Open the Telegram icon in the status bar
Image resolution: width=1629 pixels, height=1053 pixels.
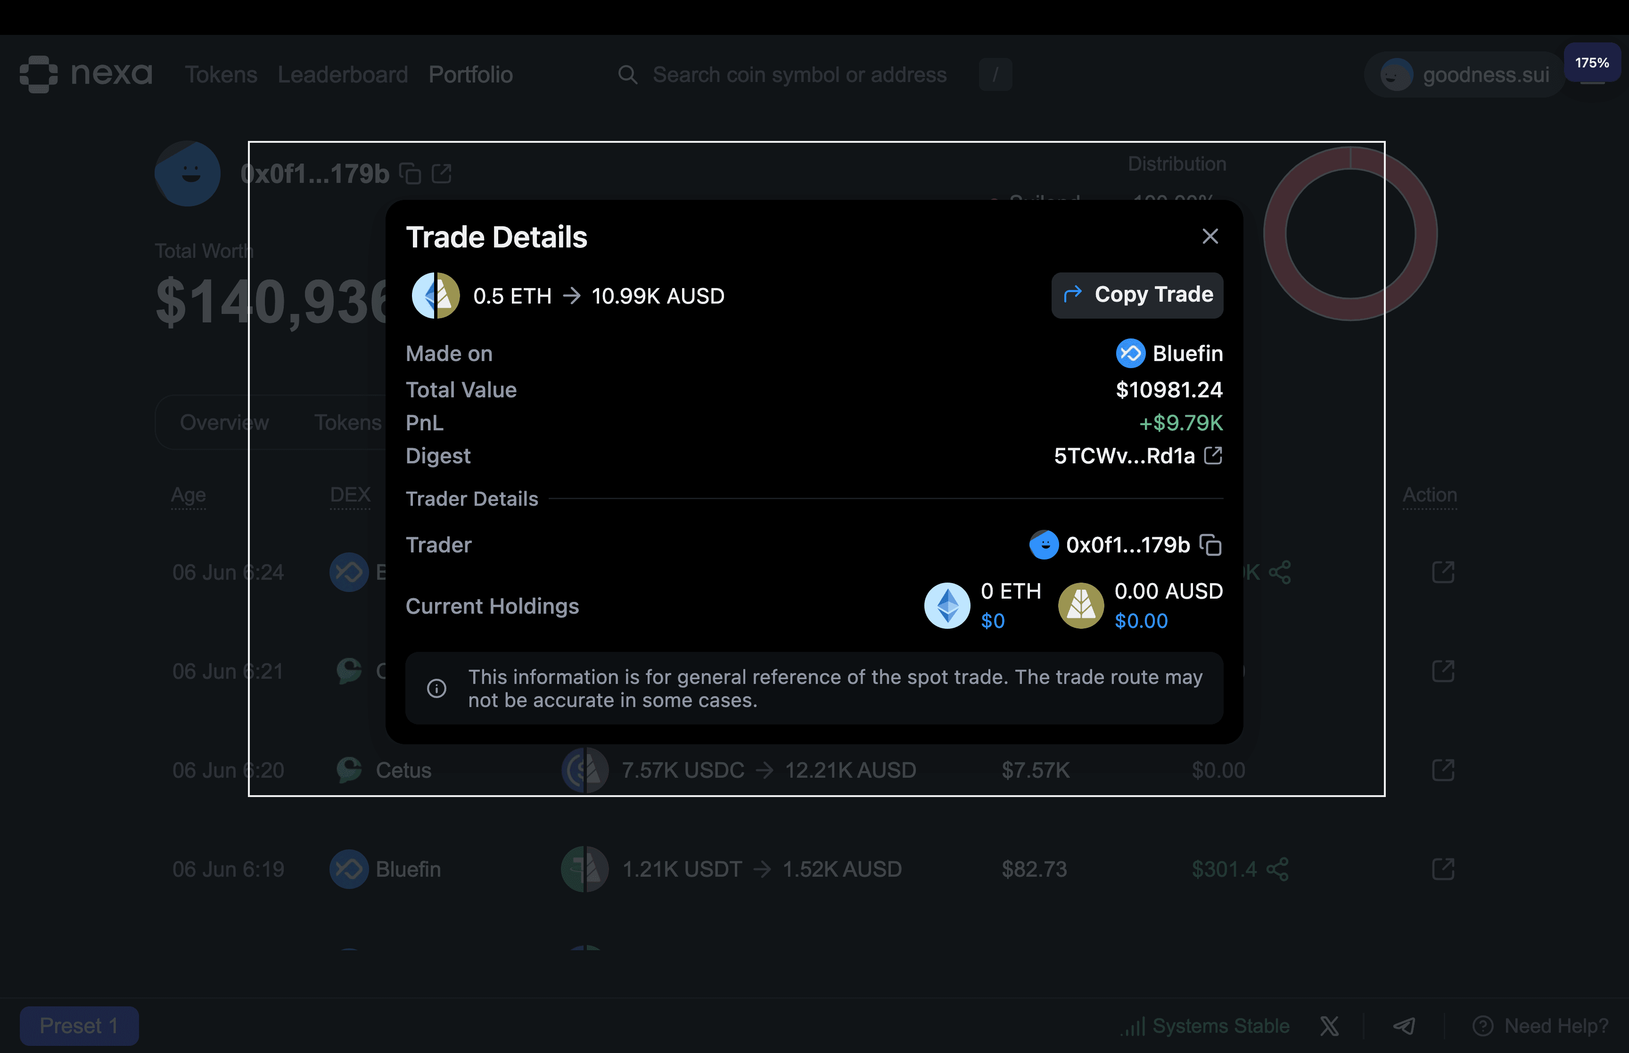pos(1405,1026)
